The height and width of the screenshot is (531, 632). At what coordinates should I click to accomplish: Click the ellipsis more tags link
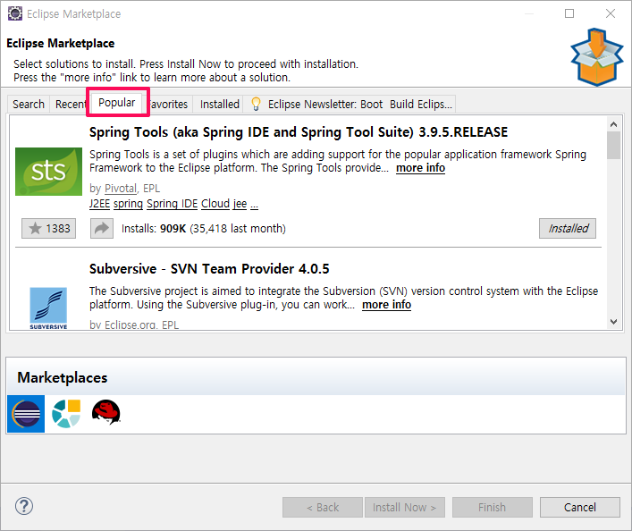(255, 205)
